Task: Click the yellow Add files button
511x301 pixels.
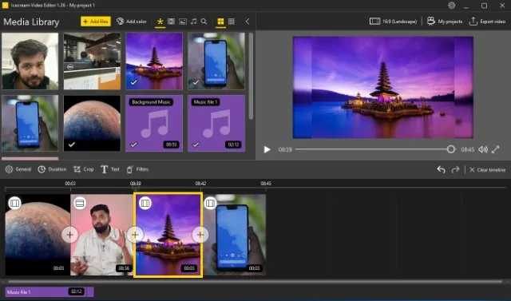Action: pos(96,22)
